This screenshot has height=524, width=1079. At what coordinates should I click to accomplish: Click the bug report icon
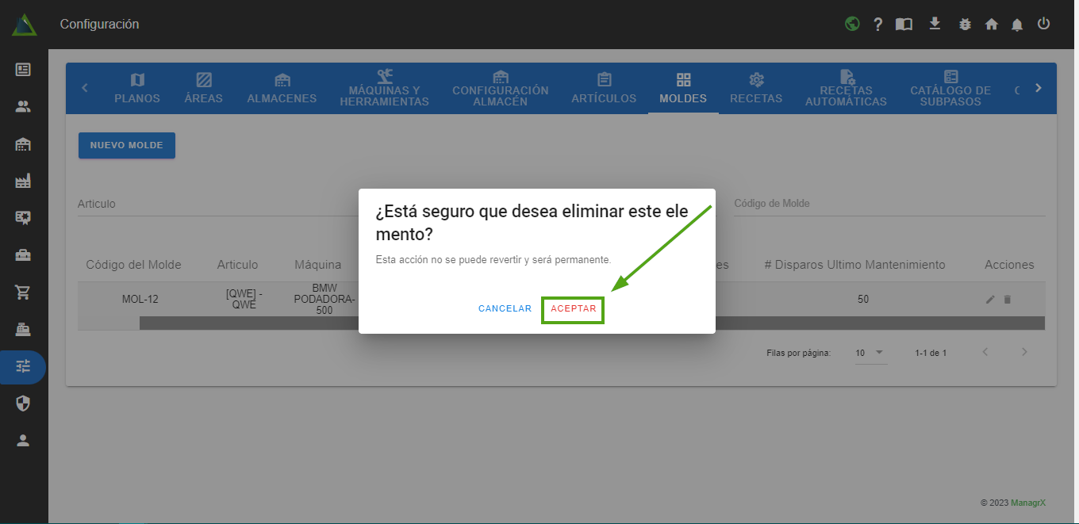click(965, 25)
